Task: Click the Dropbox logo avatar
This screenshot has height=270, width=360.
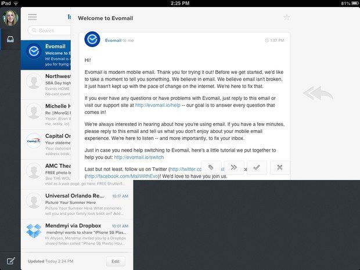Action: click(x=34, y=231)
